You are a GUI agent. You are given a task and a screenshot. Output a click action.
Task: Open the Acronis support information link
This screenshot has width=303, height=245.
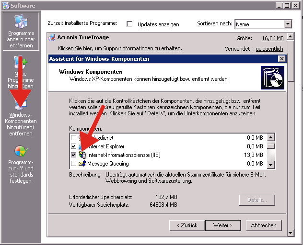point(120,48)
